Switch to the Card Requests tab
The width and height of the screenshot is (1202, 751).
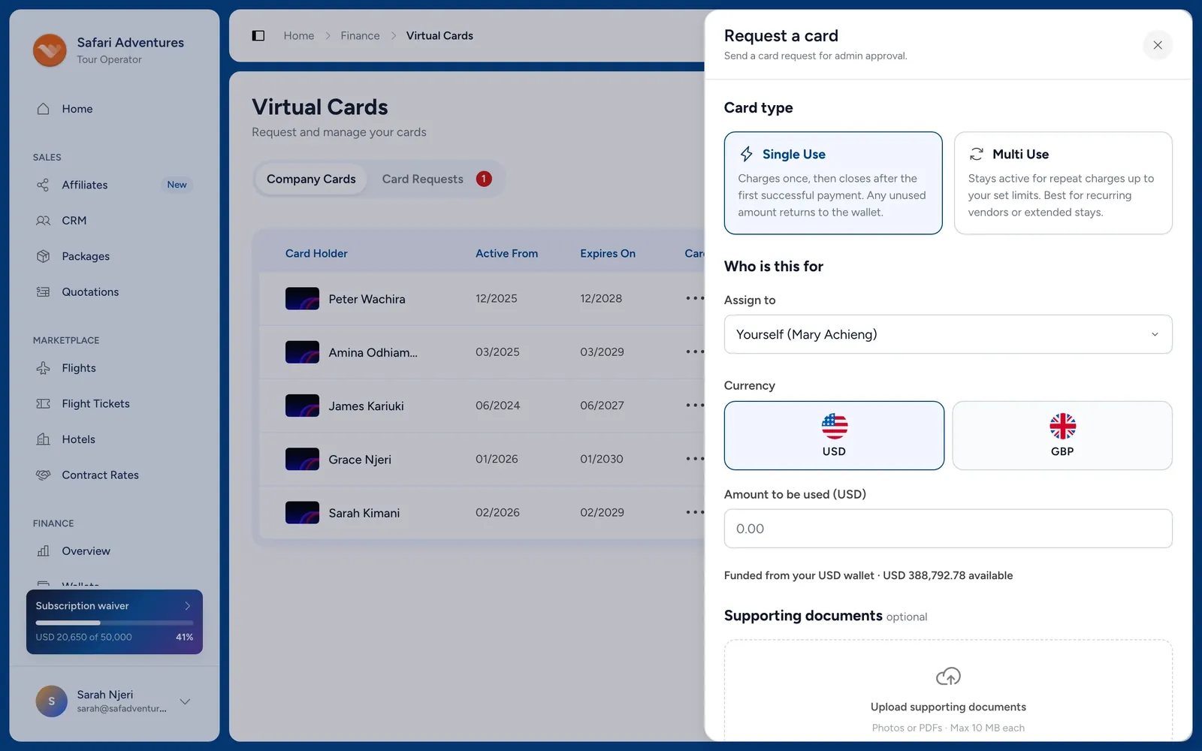coord(436,179)
